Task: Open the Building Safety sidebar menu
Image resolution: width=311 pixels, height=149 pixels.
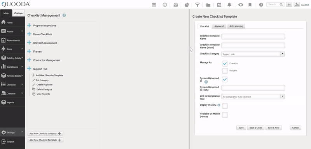Action: coord(12,58)
